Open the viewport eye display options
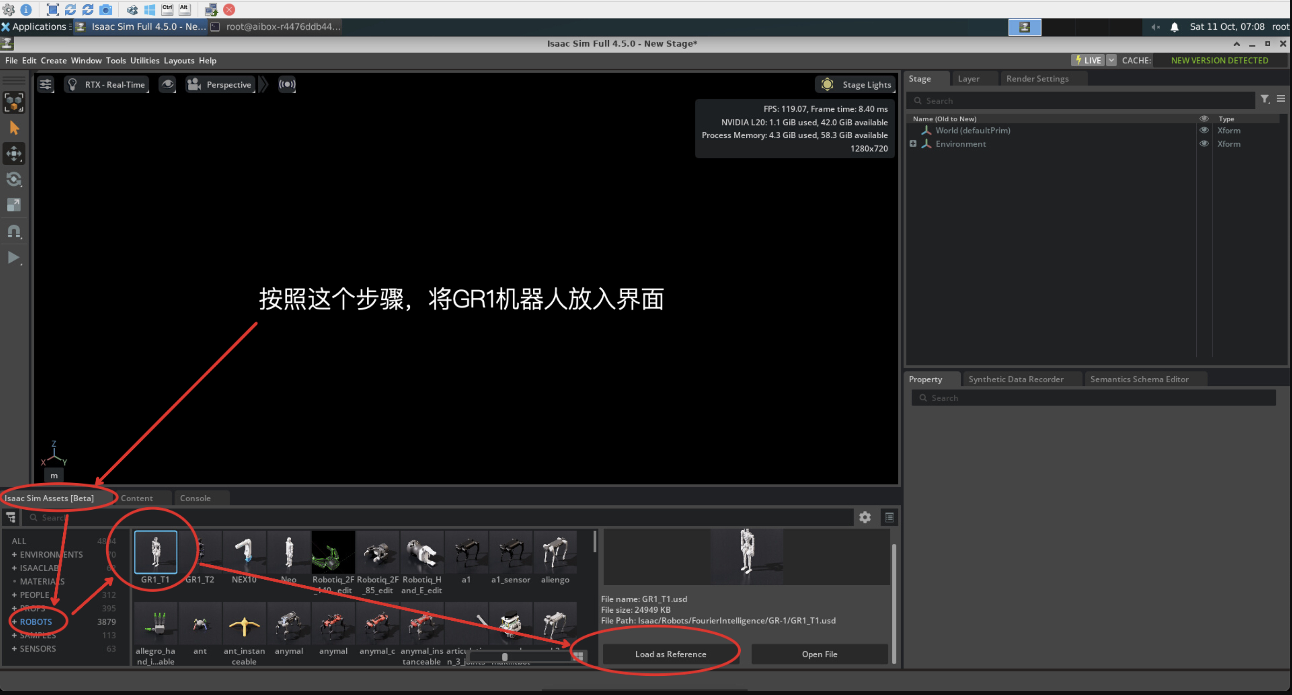The height and width of the screenshot is (695, 1292). click(167, 84)
